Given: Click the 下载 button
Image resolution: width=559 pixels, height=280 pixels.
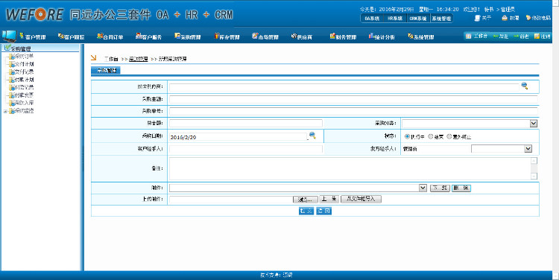Looking at the screenshot, I should [440, 188].
